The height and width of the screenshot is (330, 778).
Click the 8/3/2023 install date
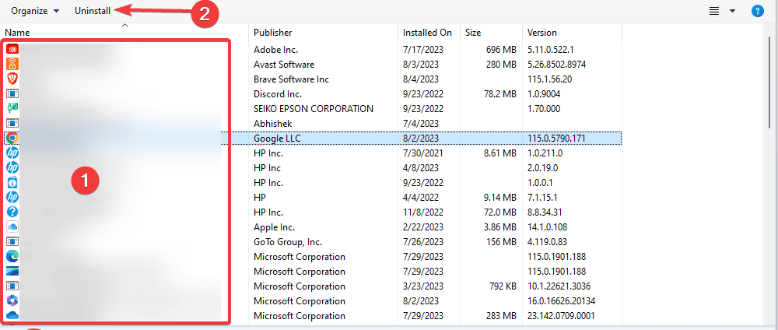[x=421, y=65]
